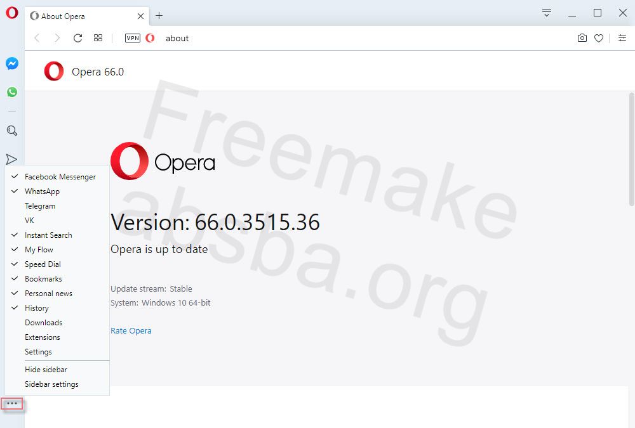Click the three-dot sidebar setup button
The image size is (635, 428).
[x=12, y=403]
